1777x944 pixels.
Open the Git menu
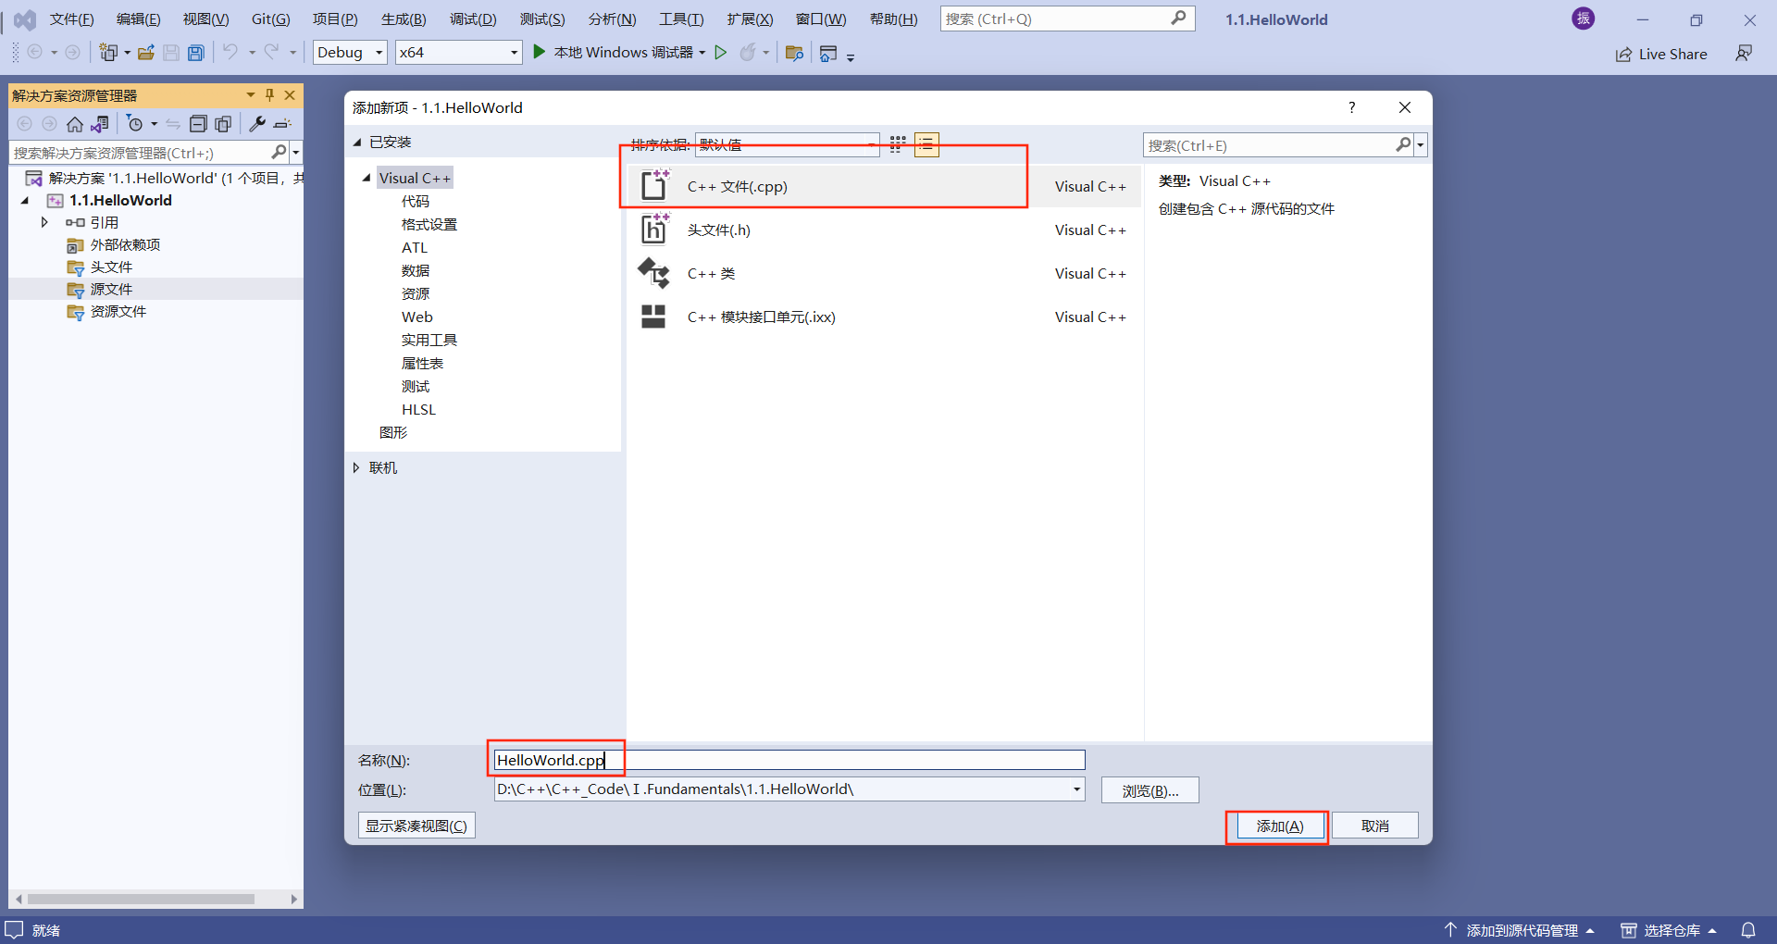[x=271, y=19]
